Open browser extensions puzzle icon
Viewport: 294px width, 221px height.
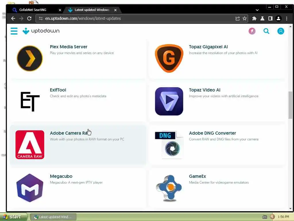pos(254,18)
